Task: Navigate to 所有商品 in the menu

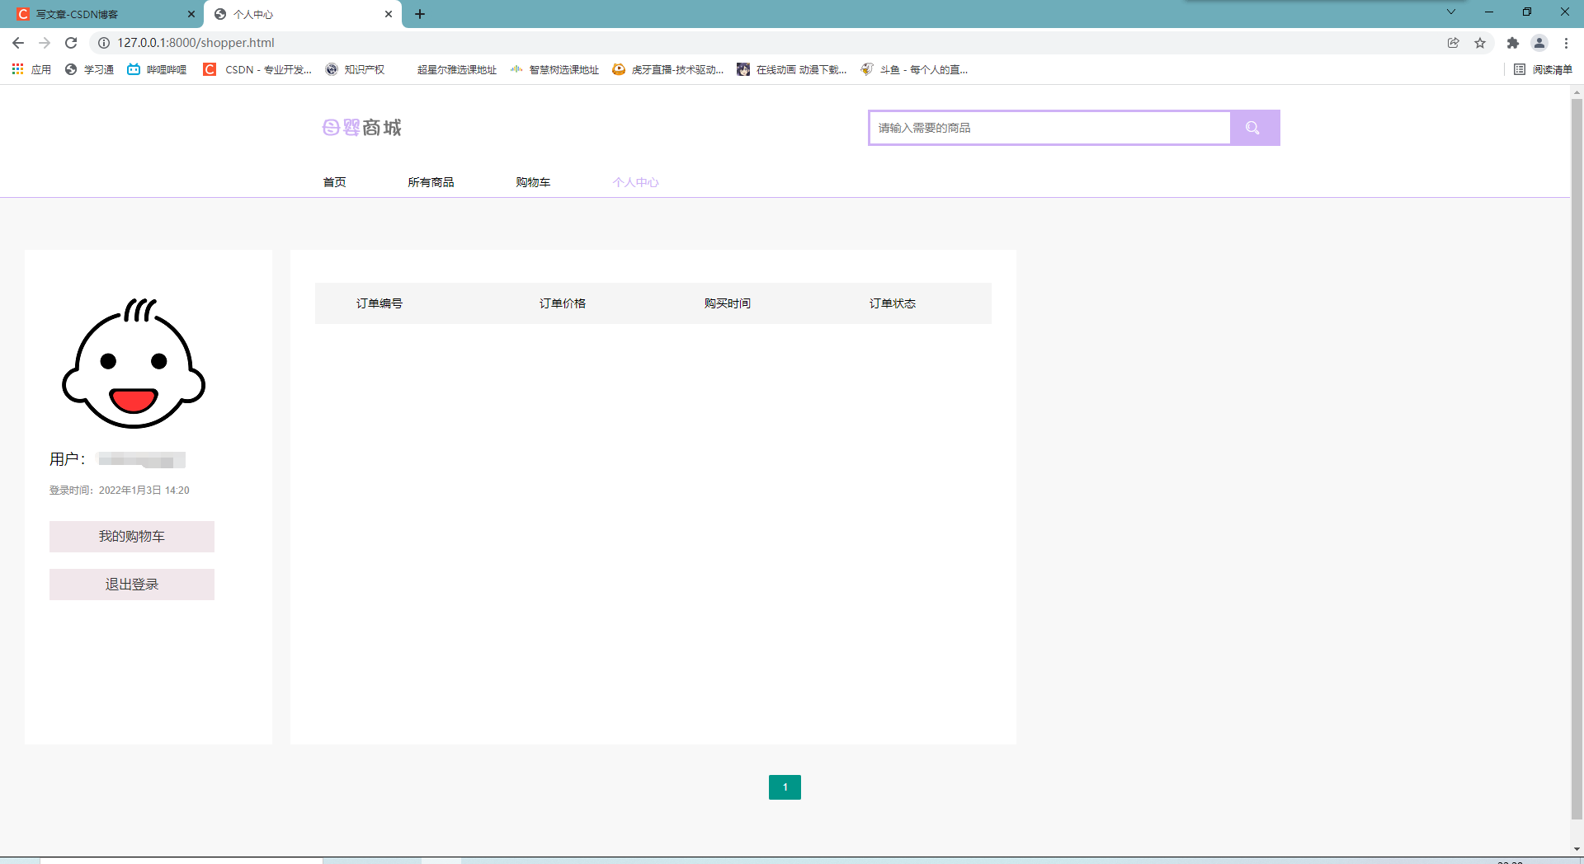Action: pyautogui.click(x=431, y=182)
